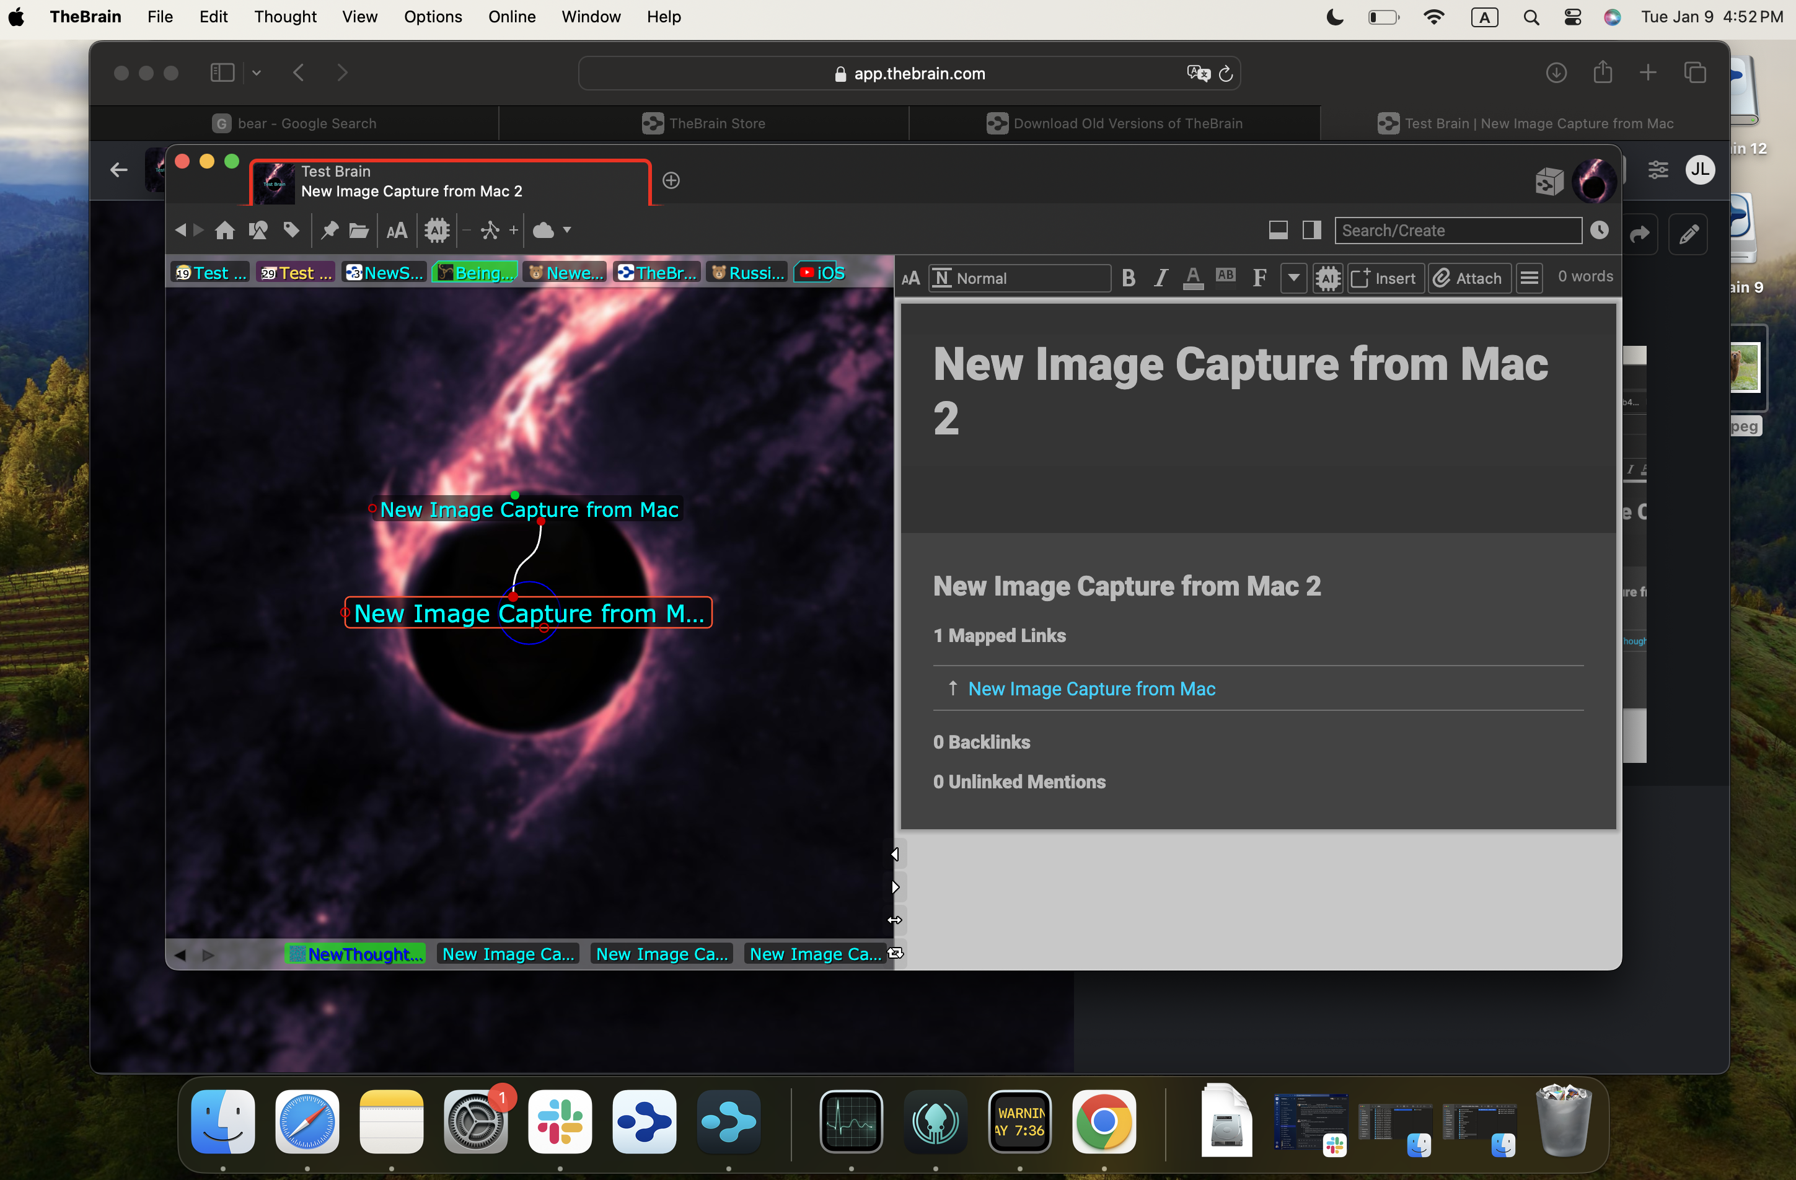Toggle the right side panel layout
The width and height of the screenshot is (1796, 1180).
point(1311,230)
